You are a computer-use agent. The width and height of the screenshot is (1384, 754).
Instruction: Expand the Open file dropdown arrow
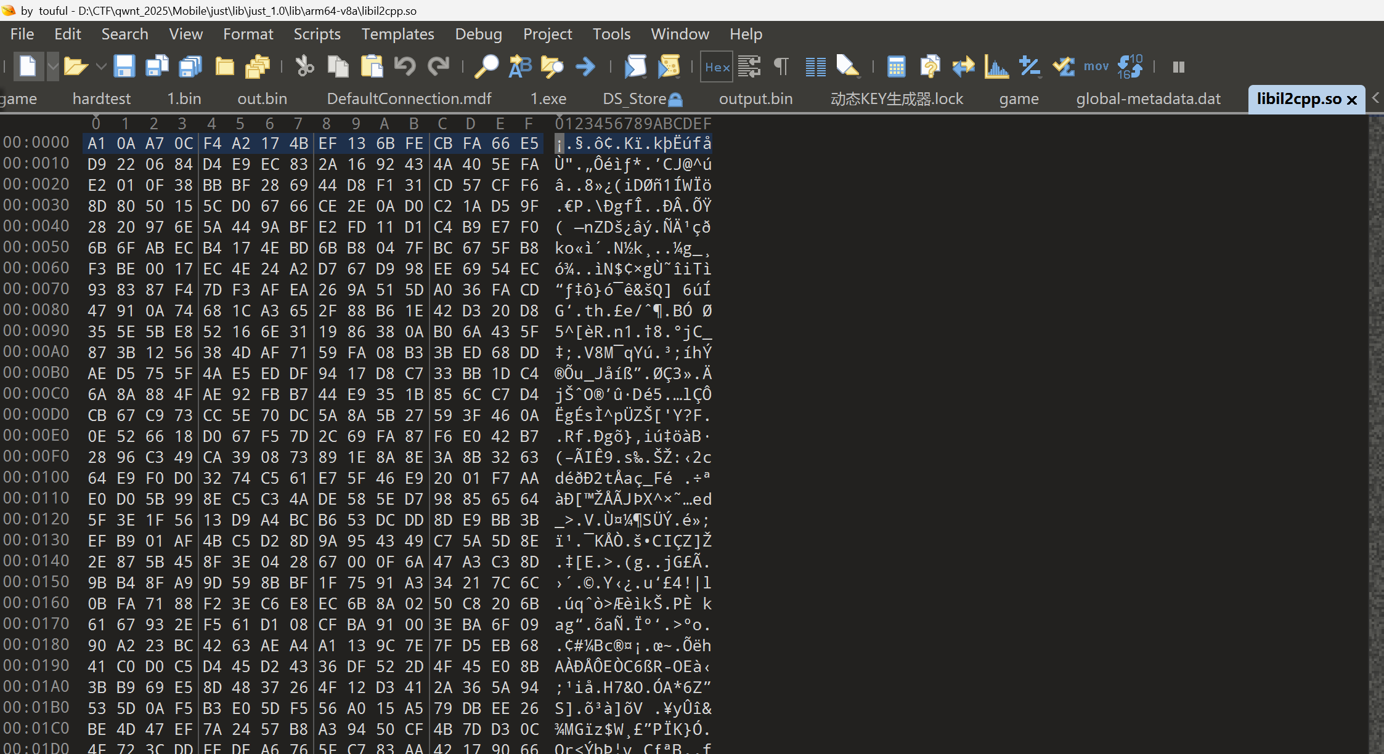(101, 66)
